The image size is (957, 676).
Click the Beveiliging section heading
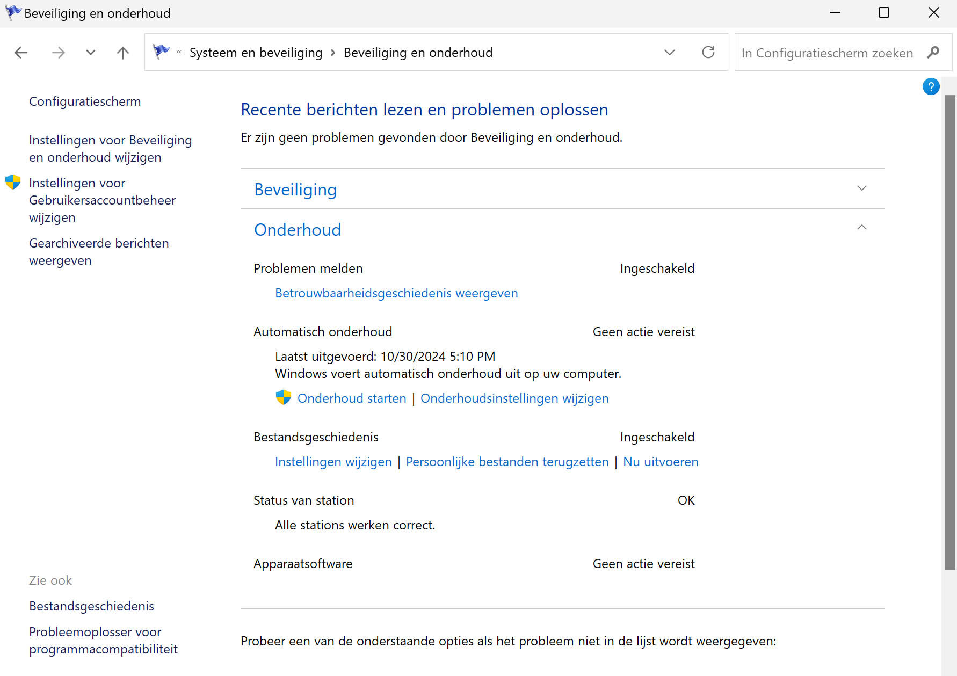295,190
